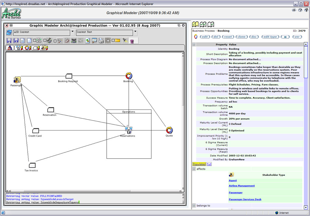
Task: Click the flashlight icon in toolbar
Action: coord(125,40)
